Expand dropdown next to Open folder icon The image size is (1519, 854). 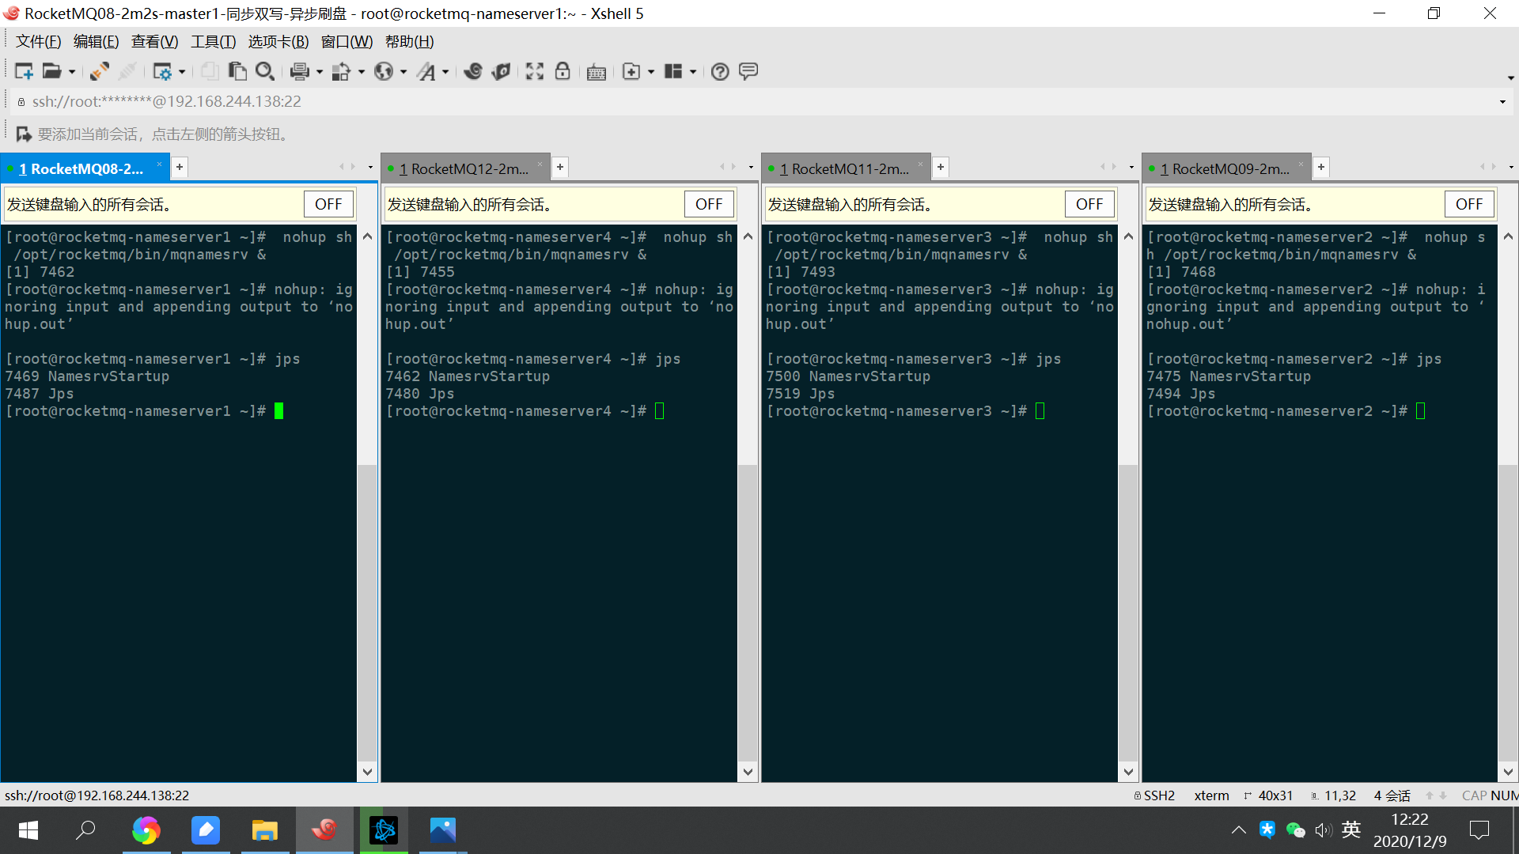point(72,72)
